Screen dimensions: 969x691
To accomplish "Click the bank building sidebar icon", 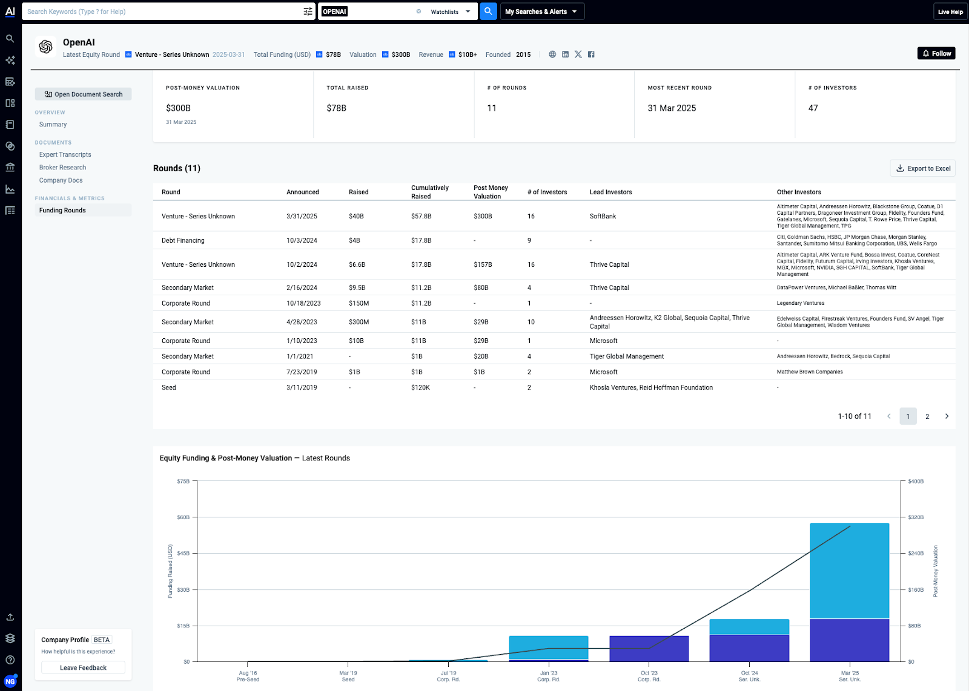I will click(x=10, y=168).
